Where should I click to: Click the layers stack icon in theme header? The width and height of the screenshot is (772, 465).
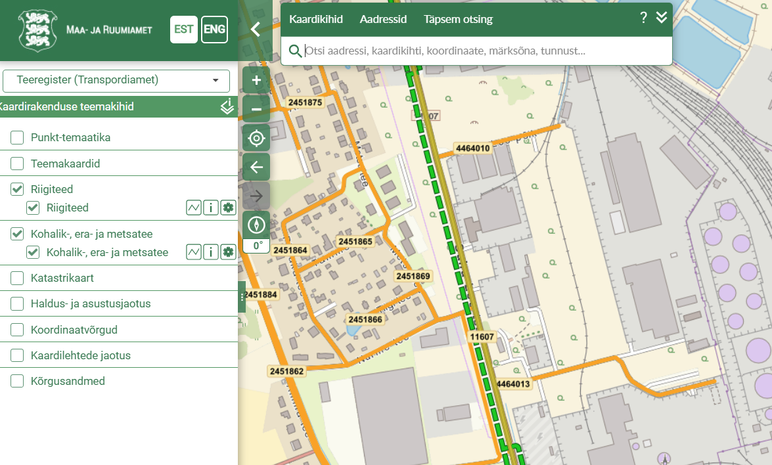[x=227, y=106]
